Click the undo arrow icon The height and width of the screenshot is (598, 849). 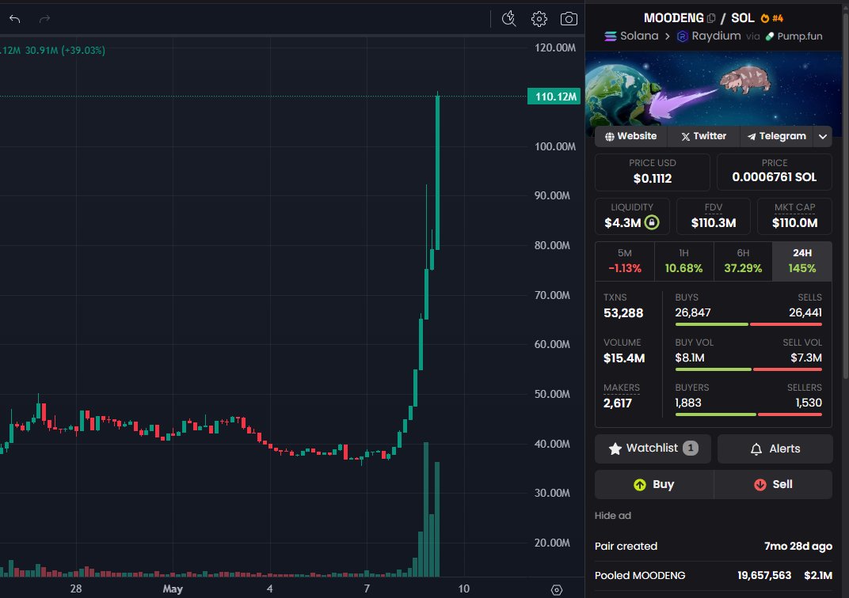(x=14, y=19)
